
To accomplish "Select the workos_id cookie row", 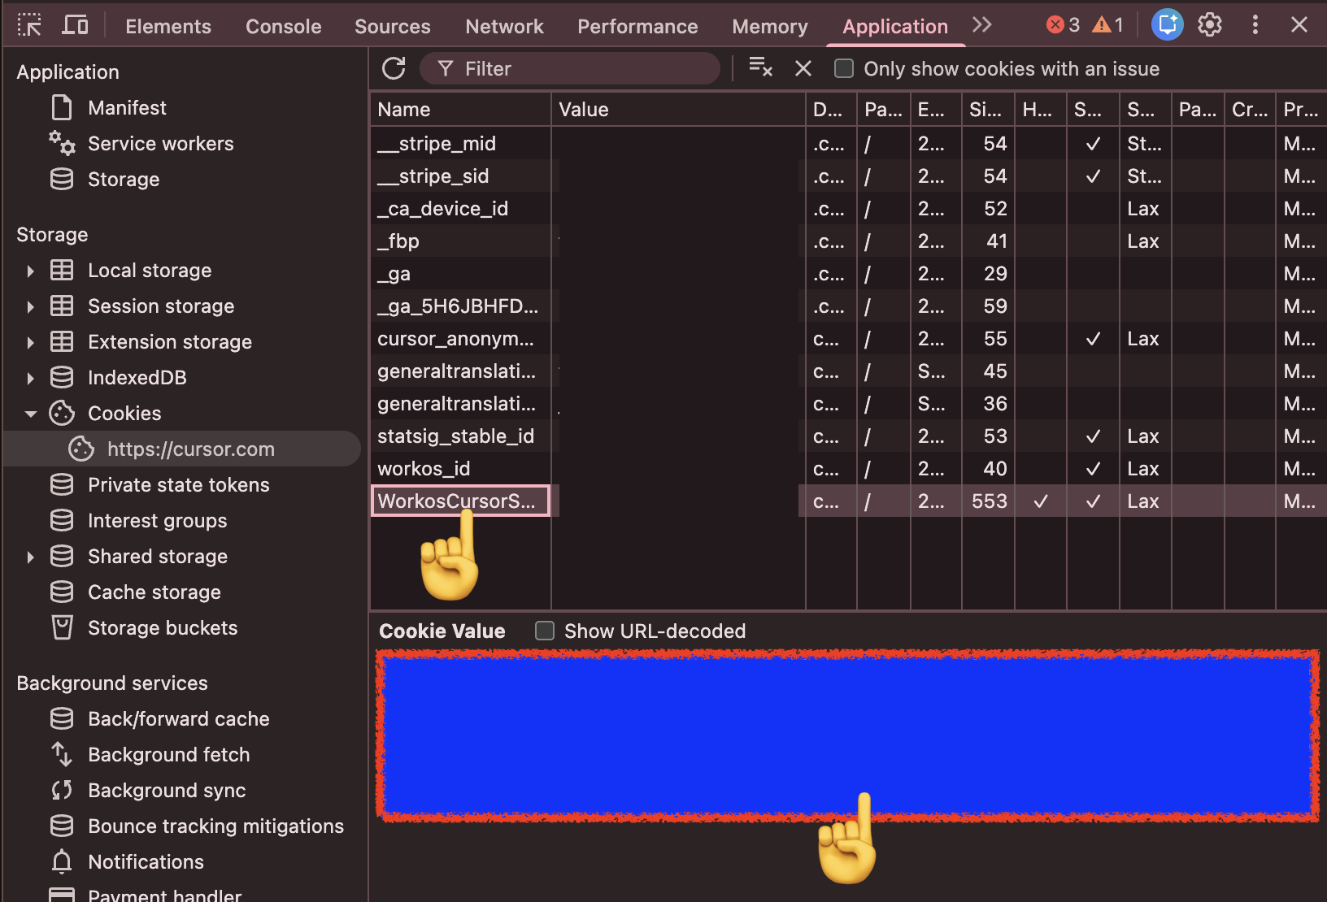I will tap(848, 468).
